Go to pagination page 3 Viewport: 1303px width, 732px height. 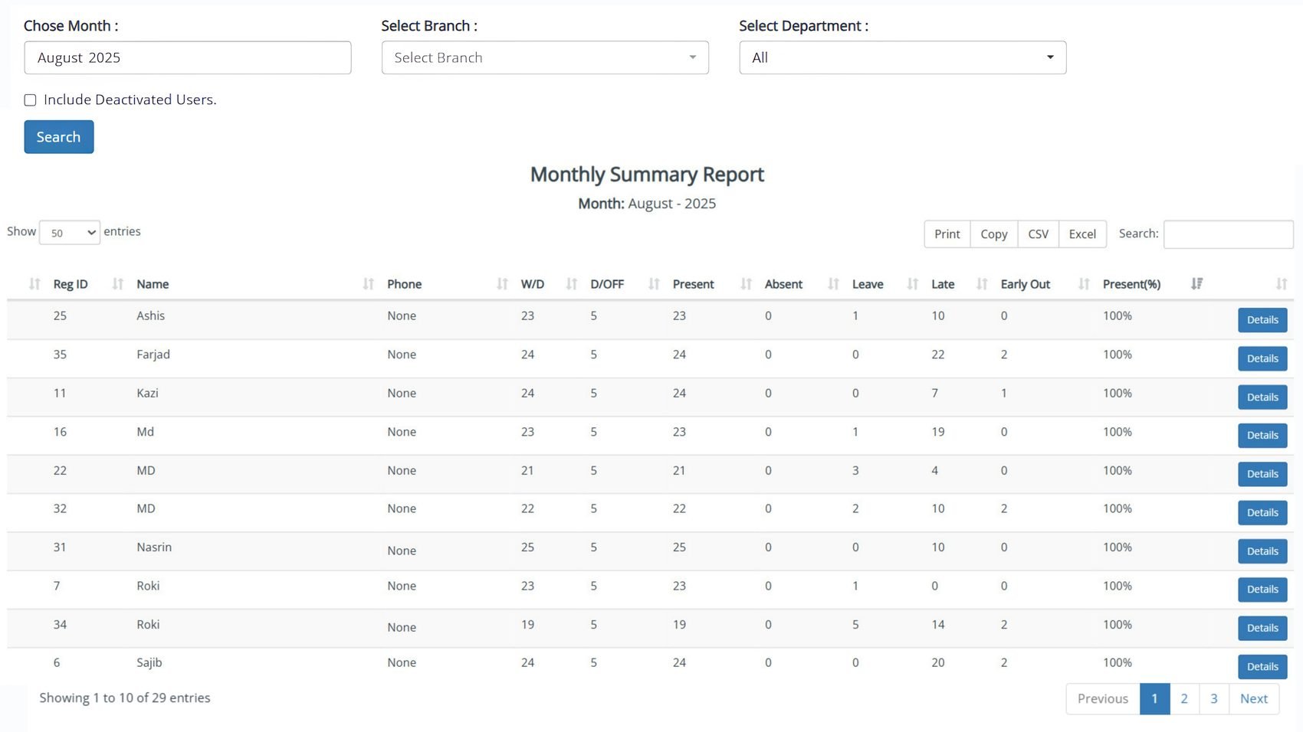1214,699
